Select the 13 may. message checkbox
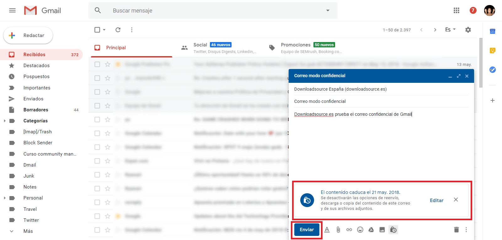The width and height of the screenshot is (502, 240). (97, 64)
